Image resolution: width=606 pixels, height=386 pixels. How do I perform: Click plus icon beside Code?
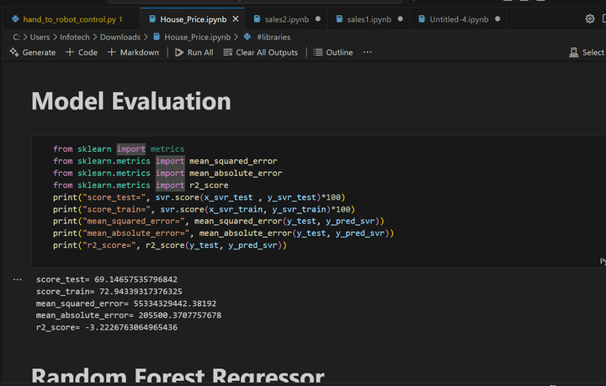(70, 52)
